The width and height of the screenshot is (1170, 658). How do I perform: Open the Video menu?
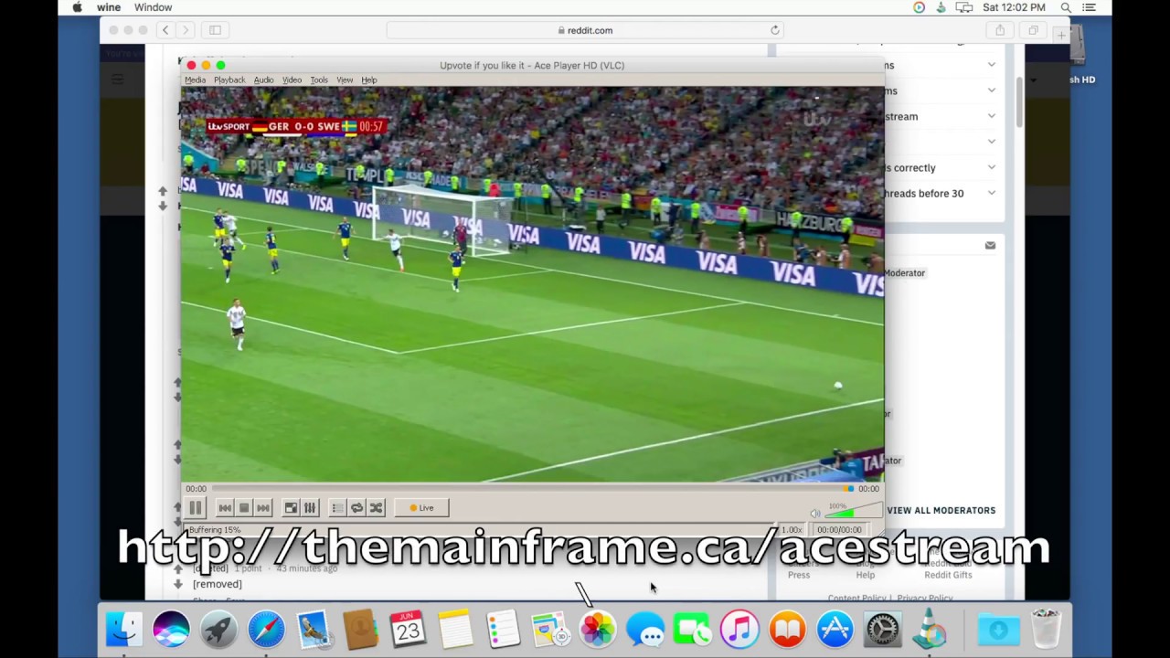(292, 80)
